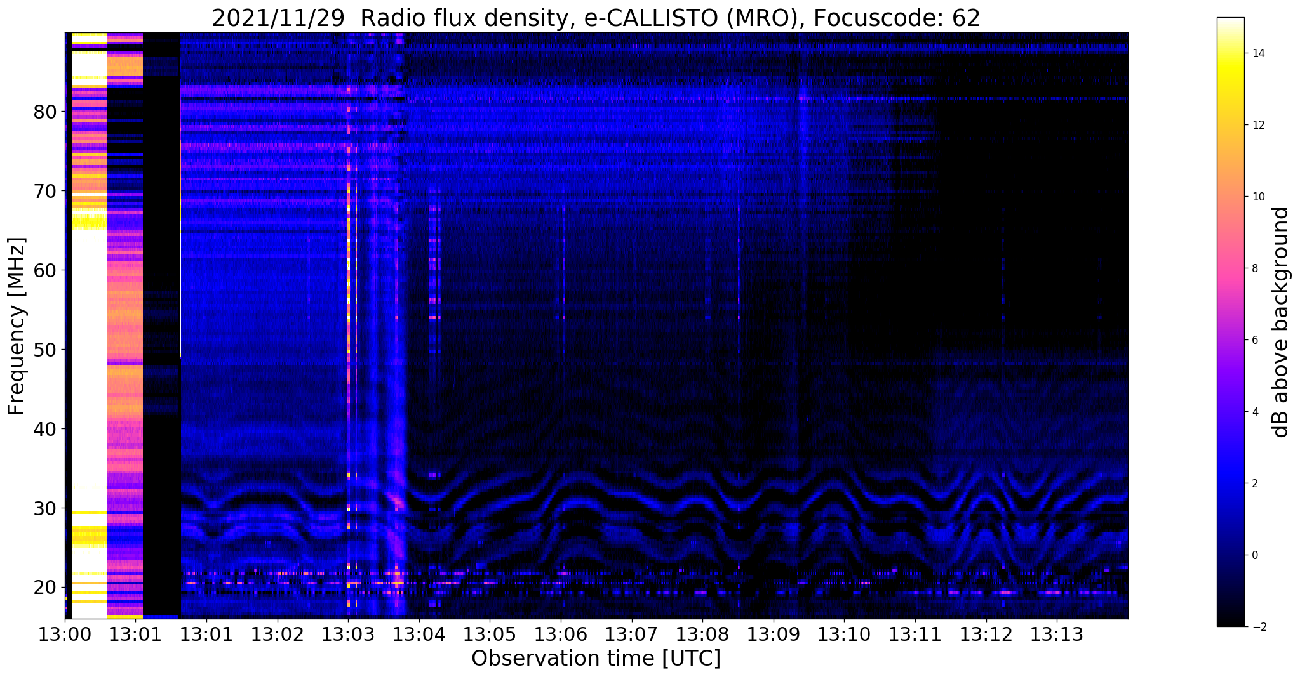Click the 13:02 time tick label

coord(277,634)
